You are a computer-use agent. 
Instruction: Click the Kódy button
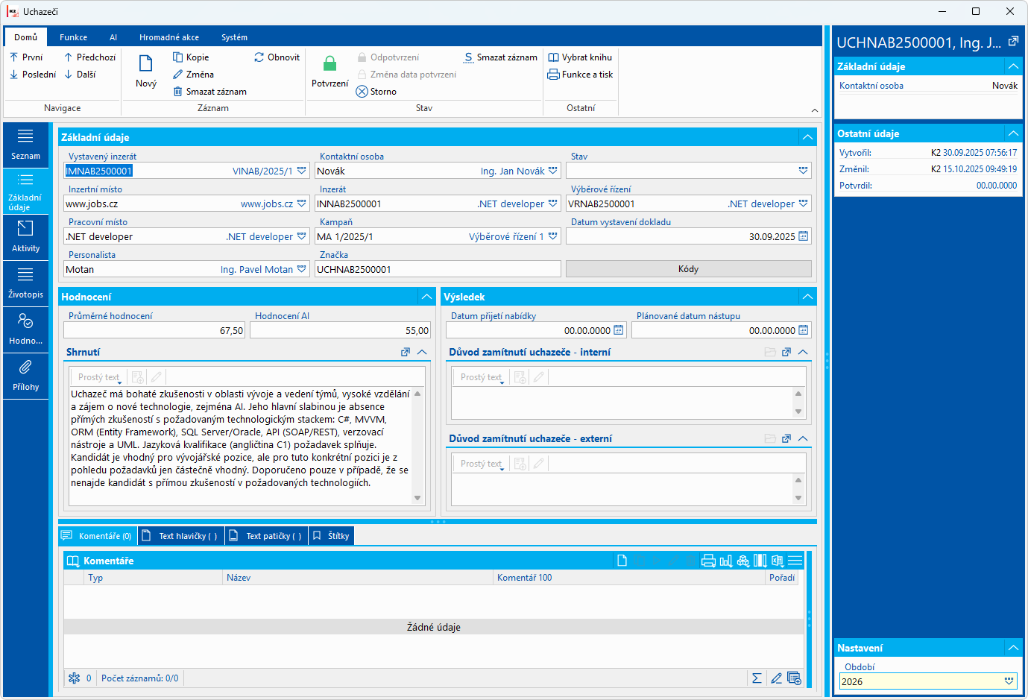(x=688, y=269)
